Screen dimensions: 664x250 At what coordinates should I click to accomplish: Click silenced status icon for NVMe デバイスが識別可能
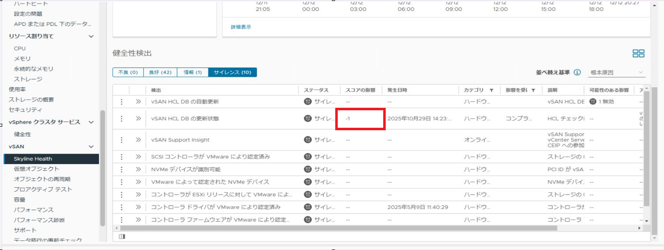pos(308,169)
